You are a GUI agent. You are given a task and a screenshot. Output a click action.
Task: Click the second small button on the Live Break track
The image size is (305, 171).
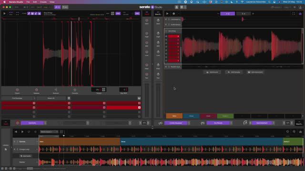(x=169, y=19)
